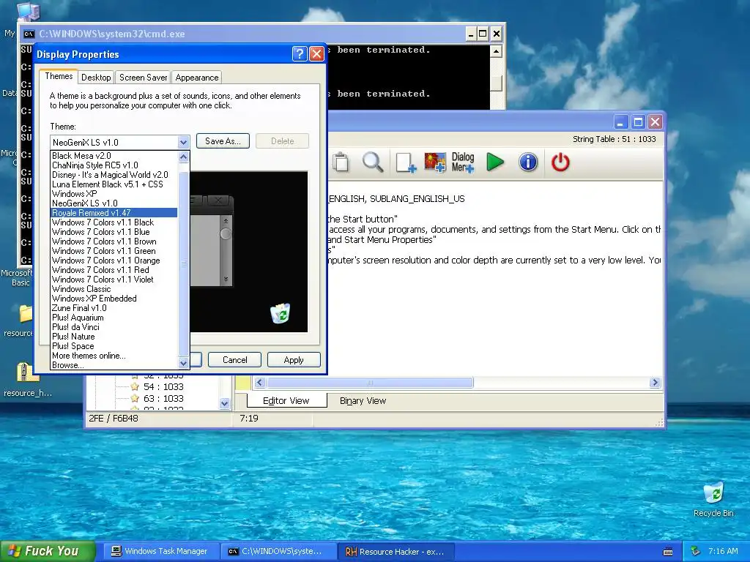
Task: Click Resource Hacker tree scroll down arrow
Action: (224, 403)
